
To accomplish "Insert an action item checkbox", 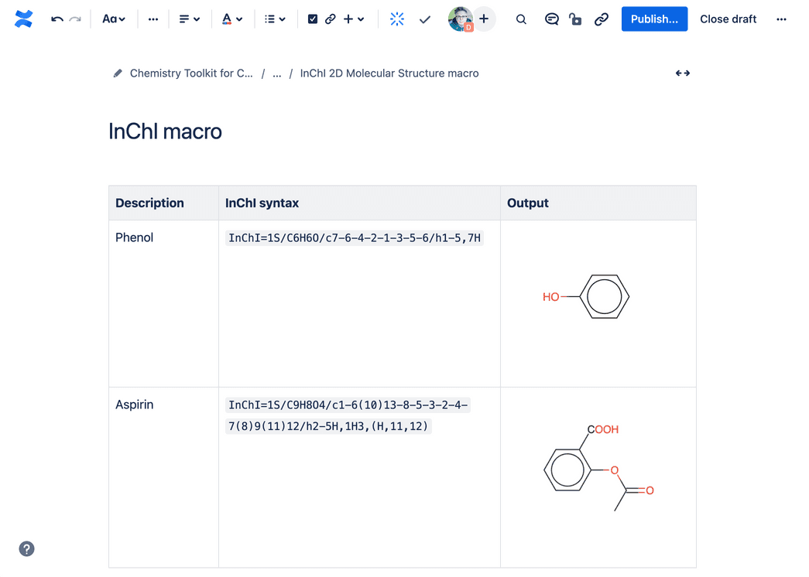I will tap(312, 19).
